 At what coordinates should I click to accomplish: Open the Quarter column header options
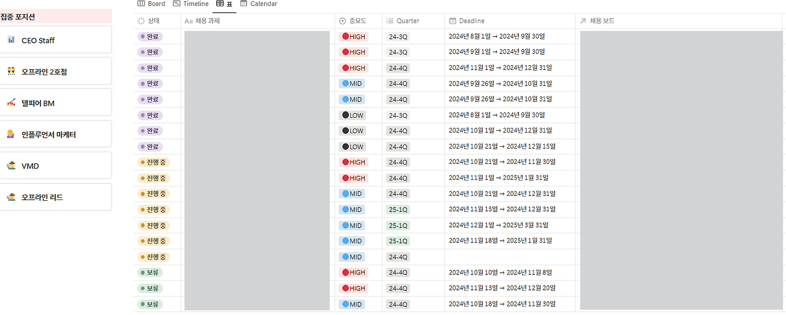[413, 21]
